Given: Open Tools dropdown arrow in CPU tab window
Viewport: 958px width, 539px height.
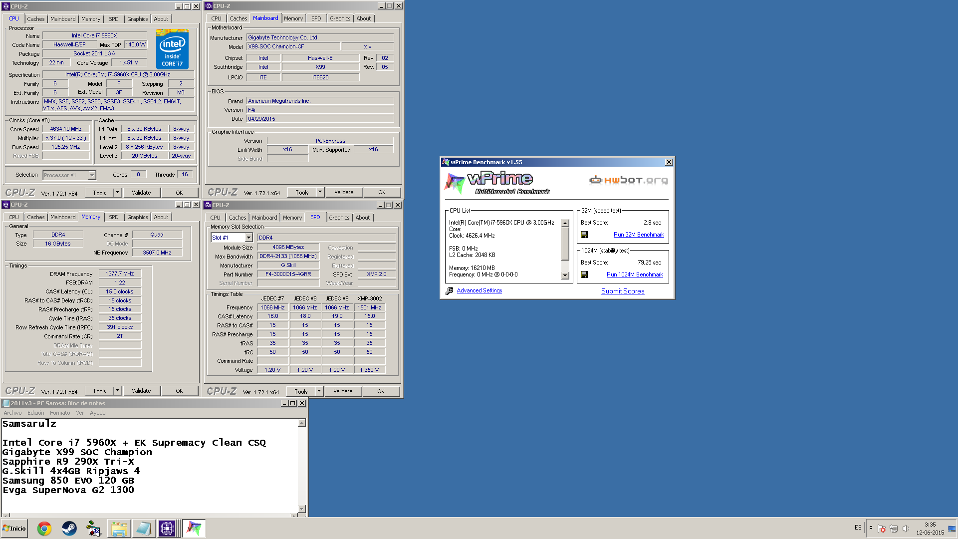Looking at the screenshot, I should point(118,193).
